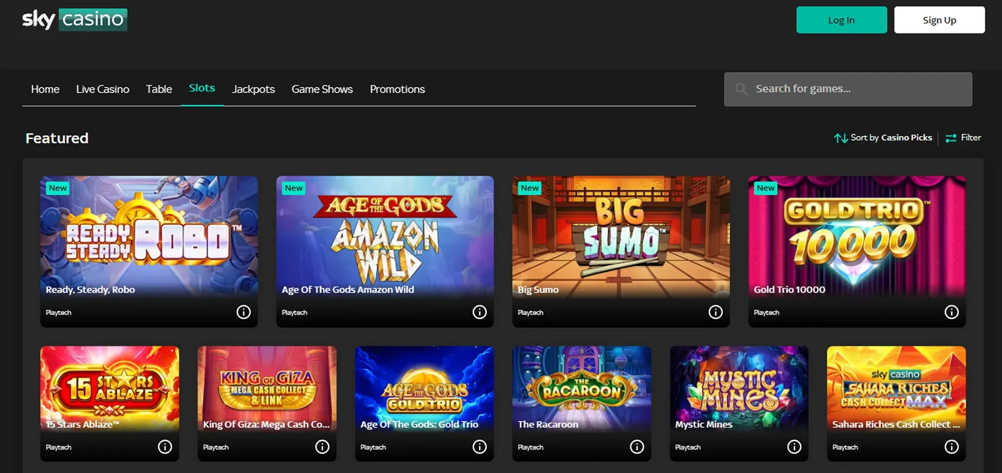Click Playtech label under Age Of The Gods Amazon Wild
This screenshot has height=473, width=1002.
tap(294, 313)
